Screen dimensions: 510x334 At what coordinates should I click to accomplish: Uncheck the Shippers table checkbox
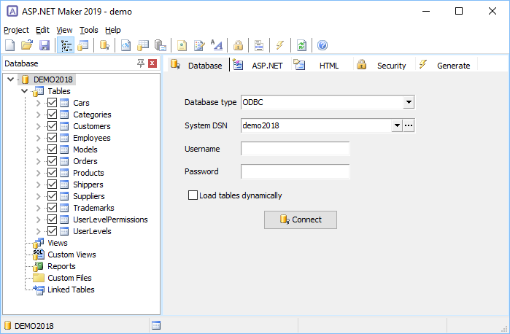click(52, 185)
